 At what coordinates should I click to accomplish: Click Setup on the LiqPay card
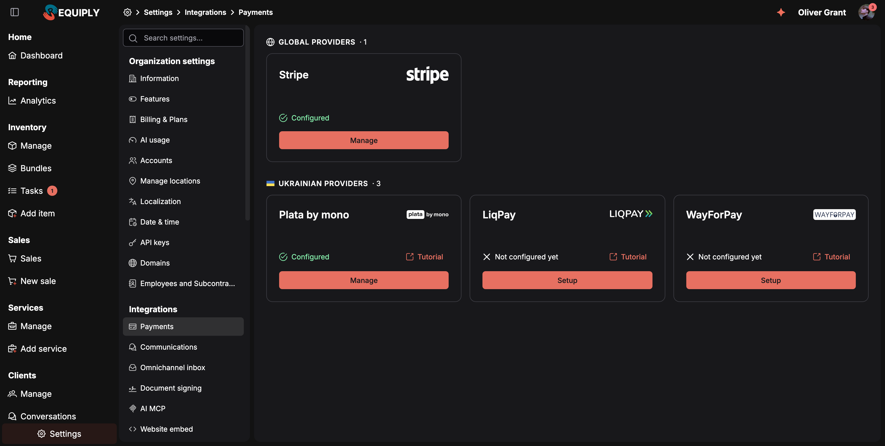pos(567,280)
